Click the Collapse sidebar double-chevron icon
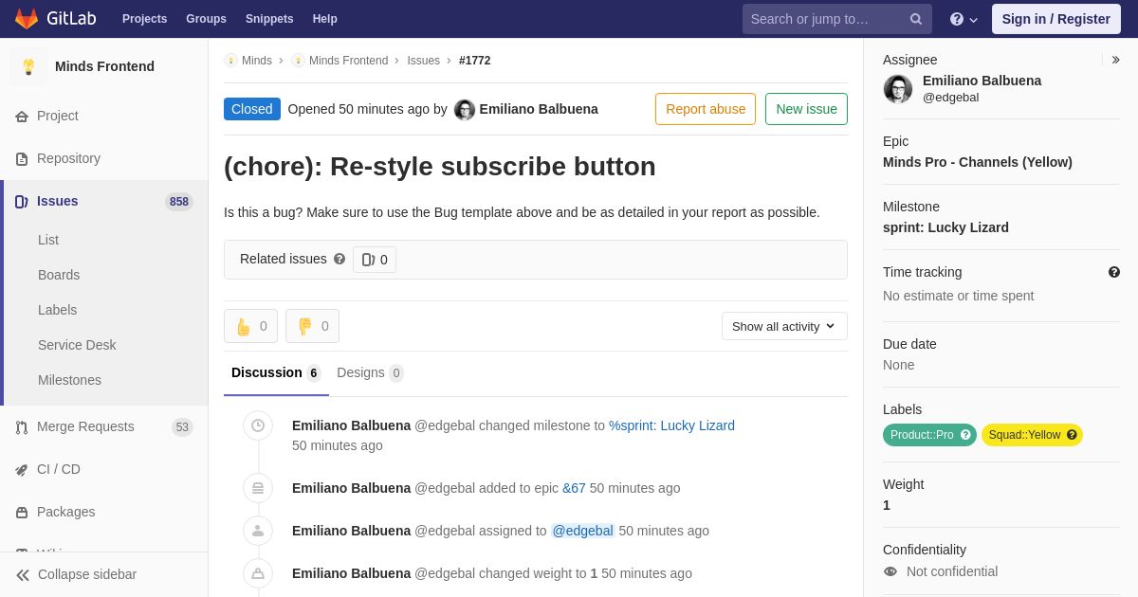 coord(23,575)
